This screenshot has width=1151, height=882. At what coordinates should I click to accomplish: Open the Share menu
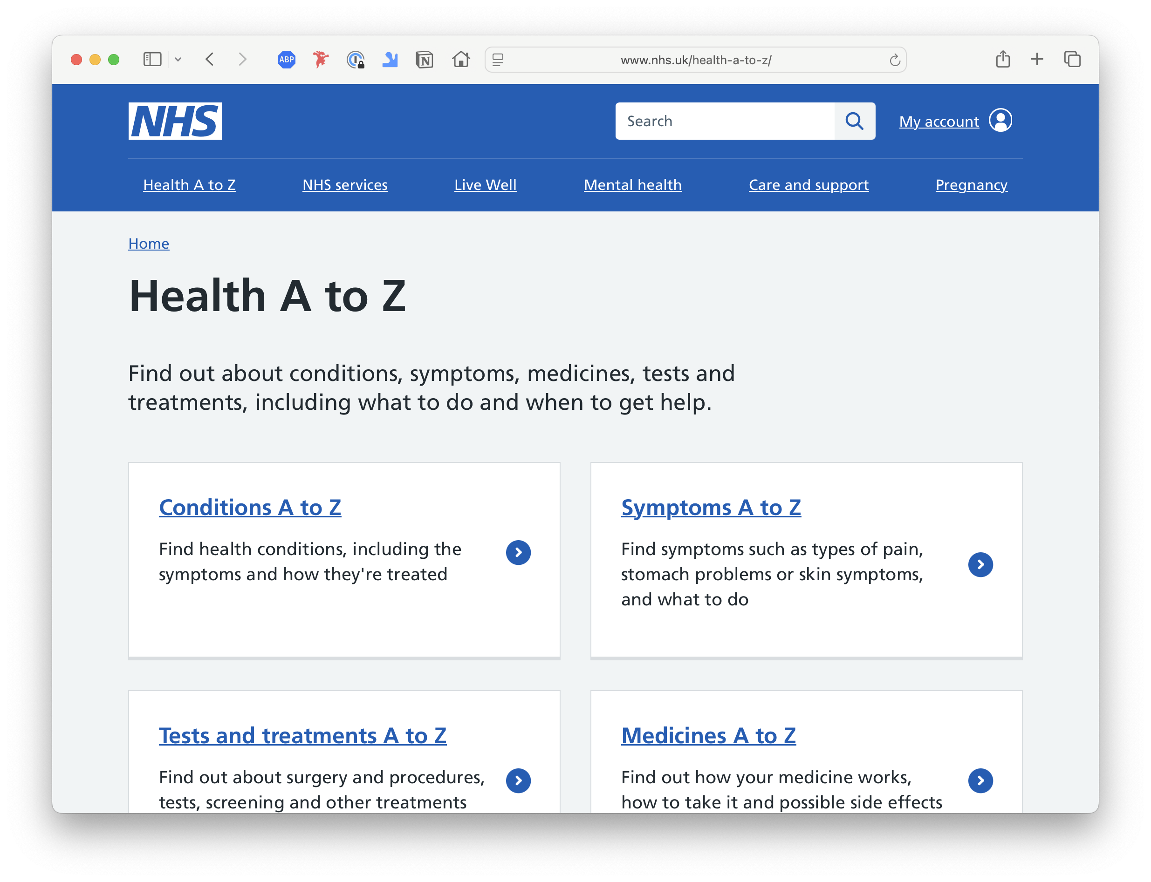coord(1003,59)
